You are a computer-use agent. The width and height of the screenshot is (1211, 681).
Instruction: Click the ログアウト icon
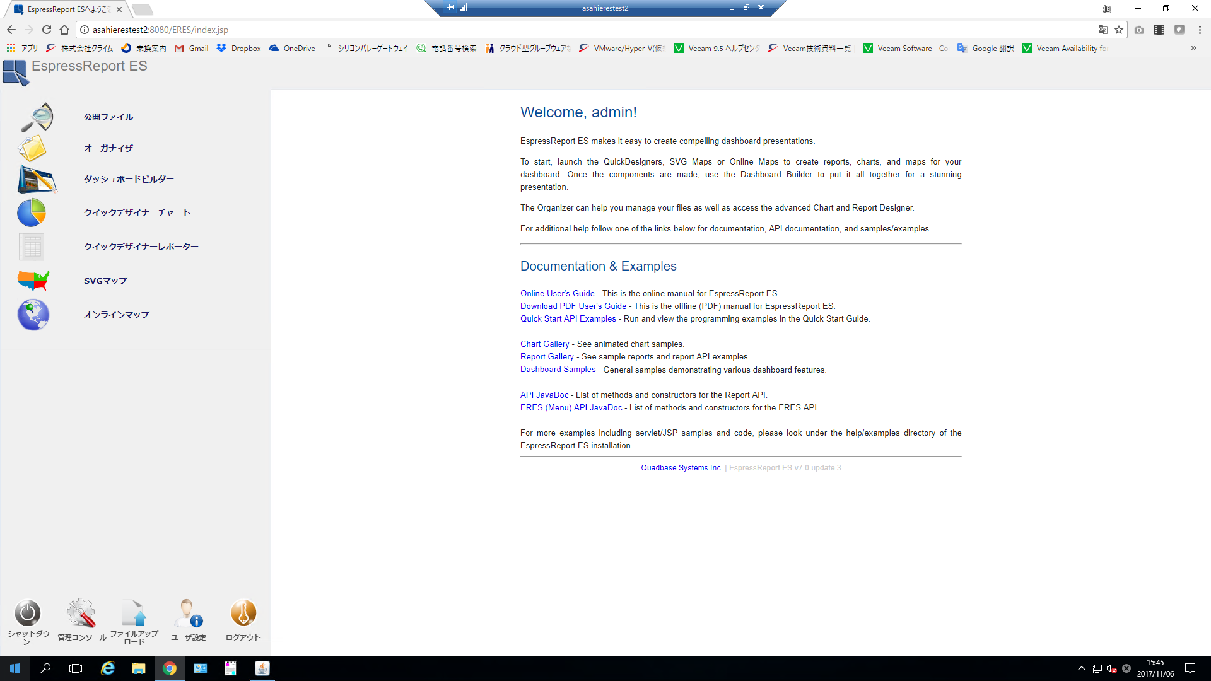pyautogui.click(x=243, y=613)
